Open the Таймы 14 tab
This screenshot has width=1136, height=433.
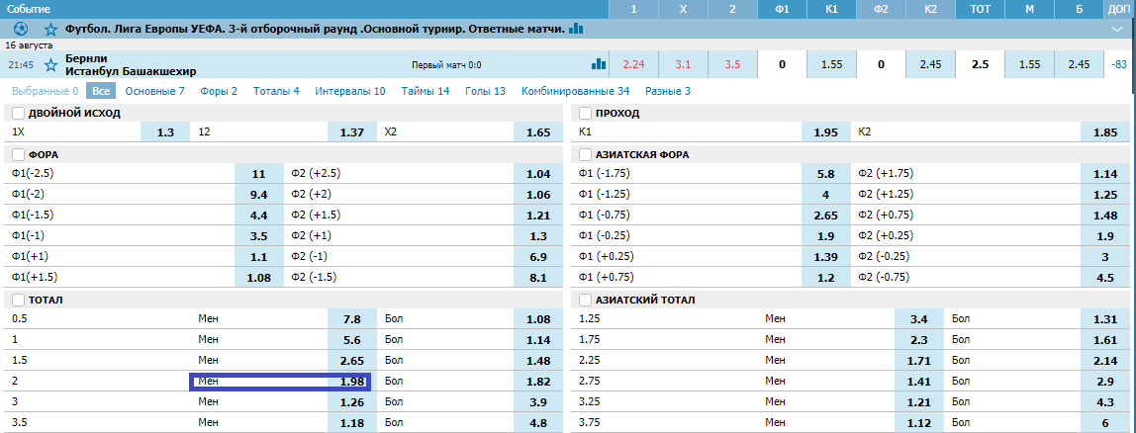[426, 91]
